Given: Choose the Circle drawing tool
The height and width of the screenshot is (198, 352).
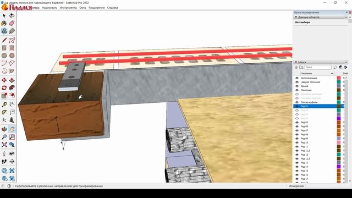Looking at the screenshot, I should point(4,56).
